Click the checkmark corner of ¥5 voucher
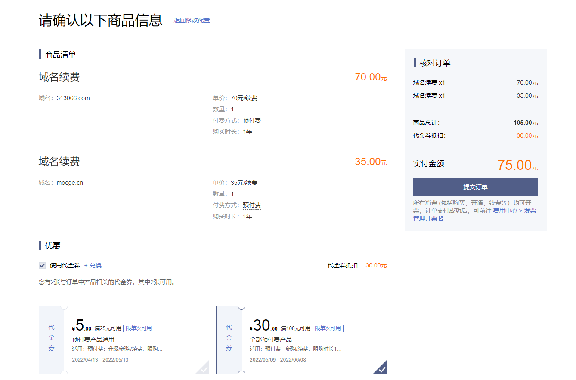The image size is (576, 380). tap(204, 369)
